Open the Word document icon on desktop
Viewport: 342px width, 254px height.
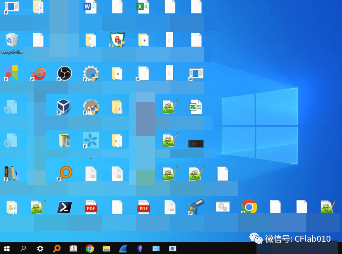pyautogui.click(x=90, y=7)
